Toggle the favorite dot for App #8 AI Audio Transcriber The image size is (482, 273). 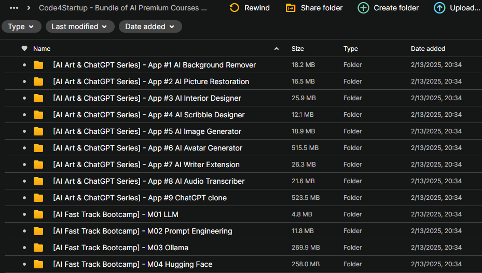tap(24, 181)
